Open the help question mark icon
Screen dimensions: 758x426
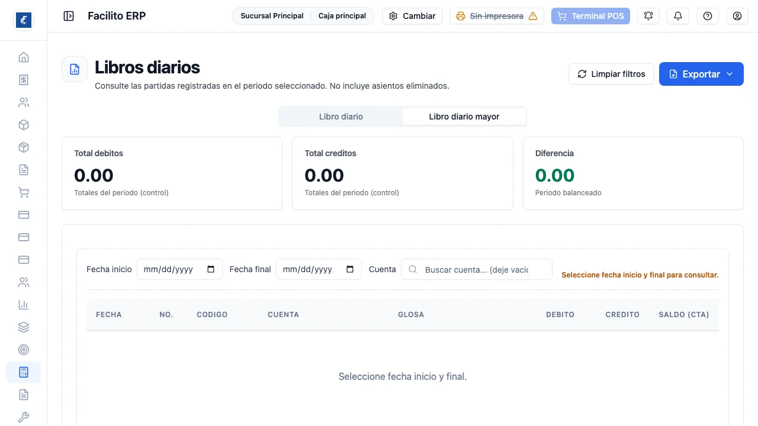point(708,16)
